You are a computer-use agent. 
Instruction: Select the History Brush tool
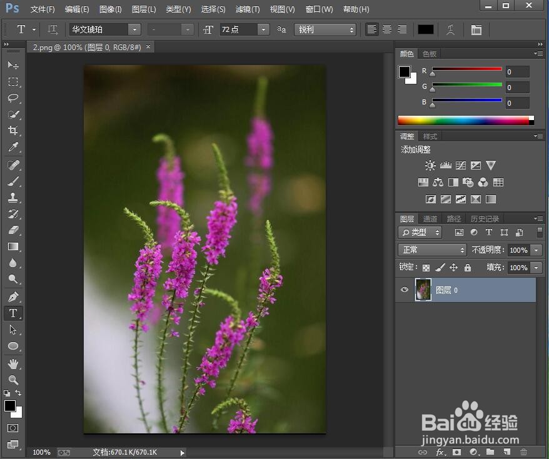click(x=13, y=214)
